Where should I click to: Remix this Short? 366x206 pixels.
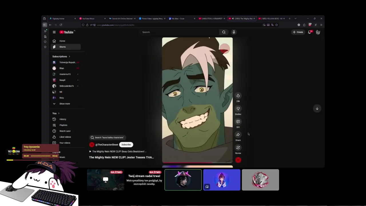pos(238,148)
